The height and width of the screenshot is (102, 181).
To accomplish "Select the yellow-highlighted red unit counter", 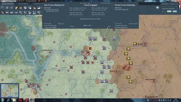I will tap(90, 48).
